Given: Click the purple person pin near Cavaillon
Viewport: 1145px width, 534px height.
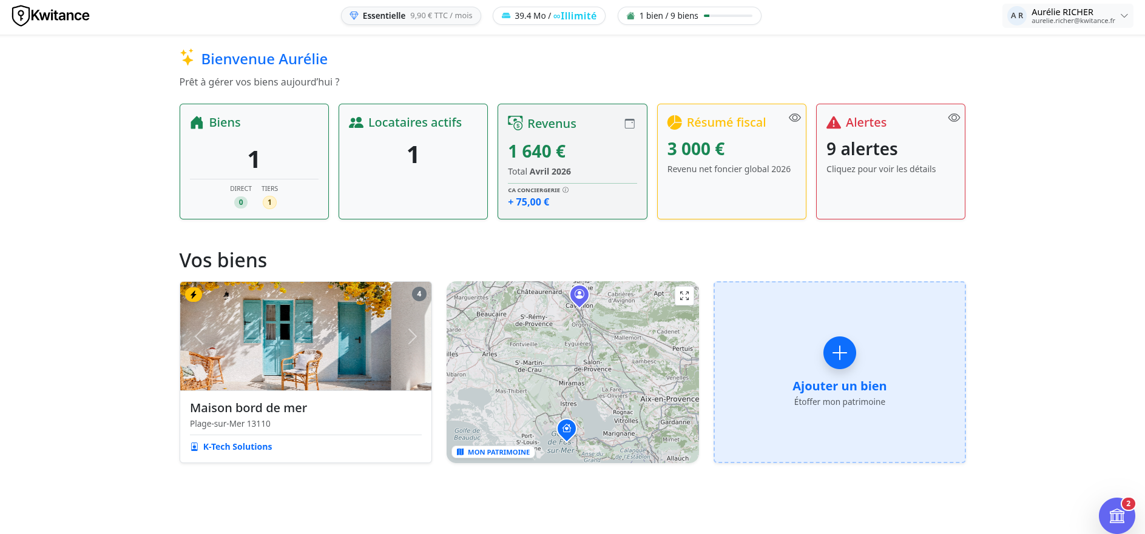Looking at the screenshot, I should (579, 296).
